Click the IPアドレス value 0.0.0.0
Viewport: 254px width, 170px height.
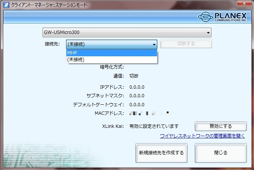pos(137,87)
